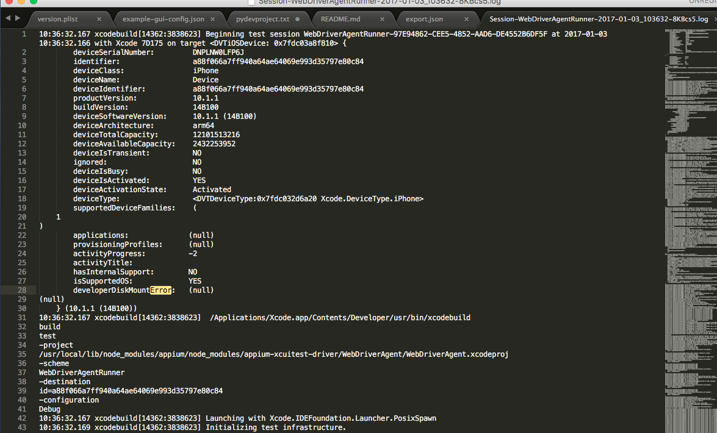Click the "deviceIsActivated:" label
The image size is (717, 433).
pyautogui.click(x=111, y=181)
